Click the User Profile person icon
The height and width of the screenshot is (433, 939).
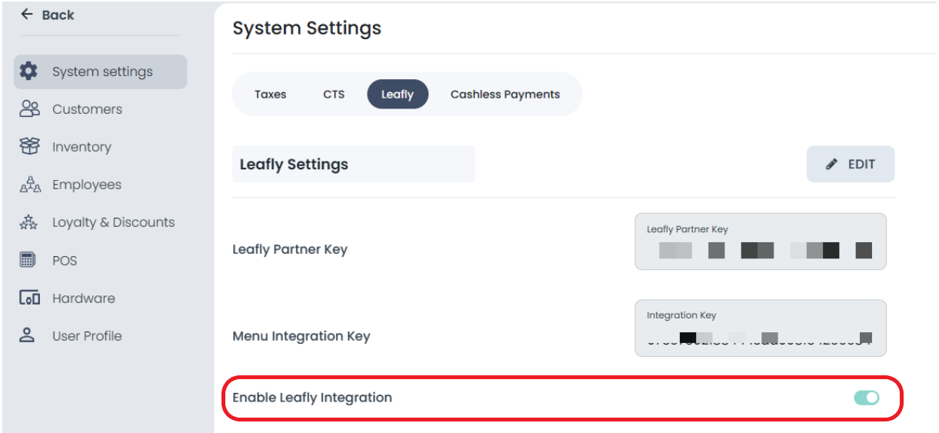click(28, 335)
